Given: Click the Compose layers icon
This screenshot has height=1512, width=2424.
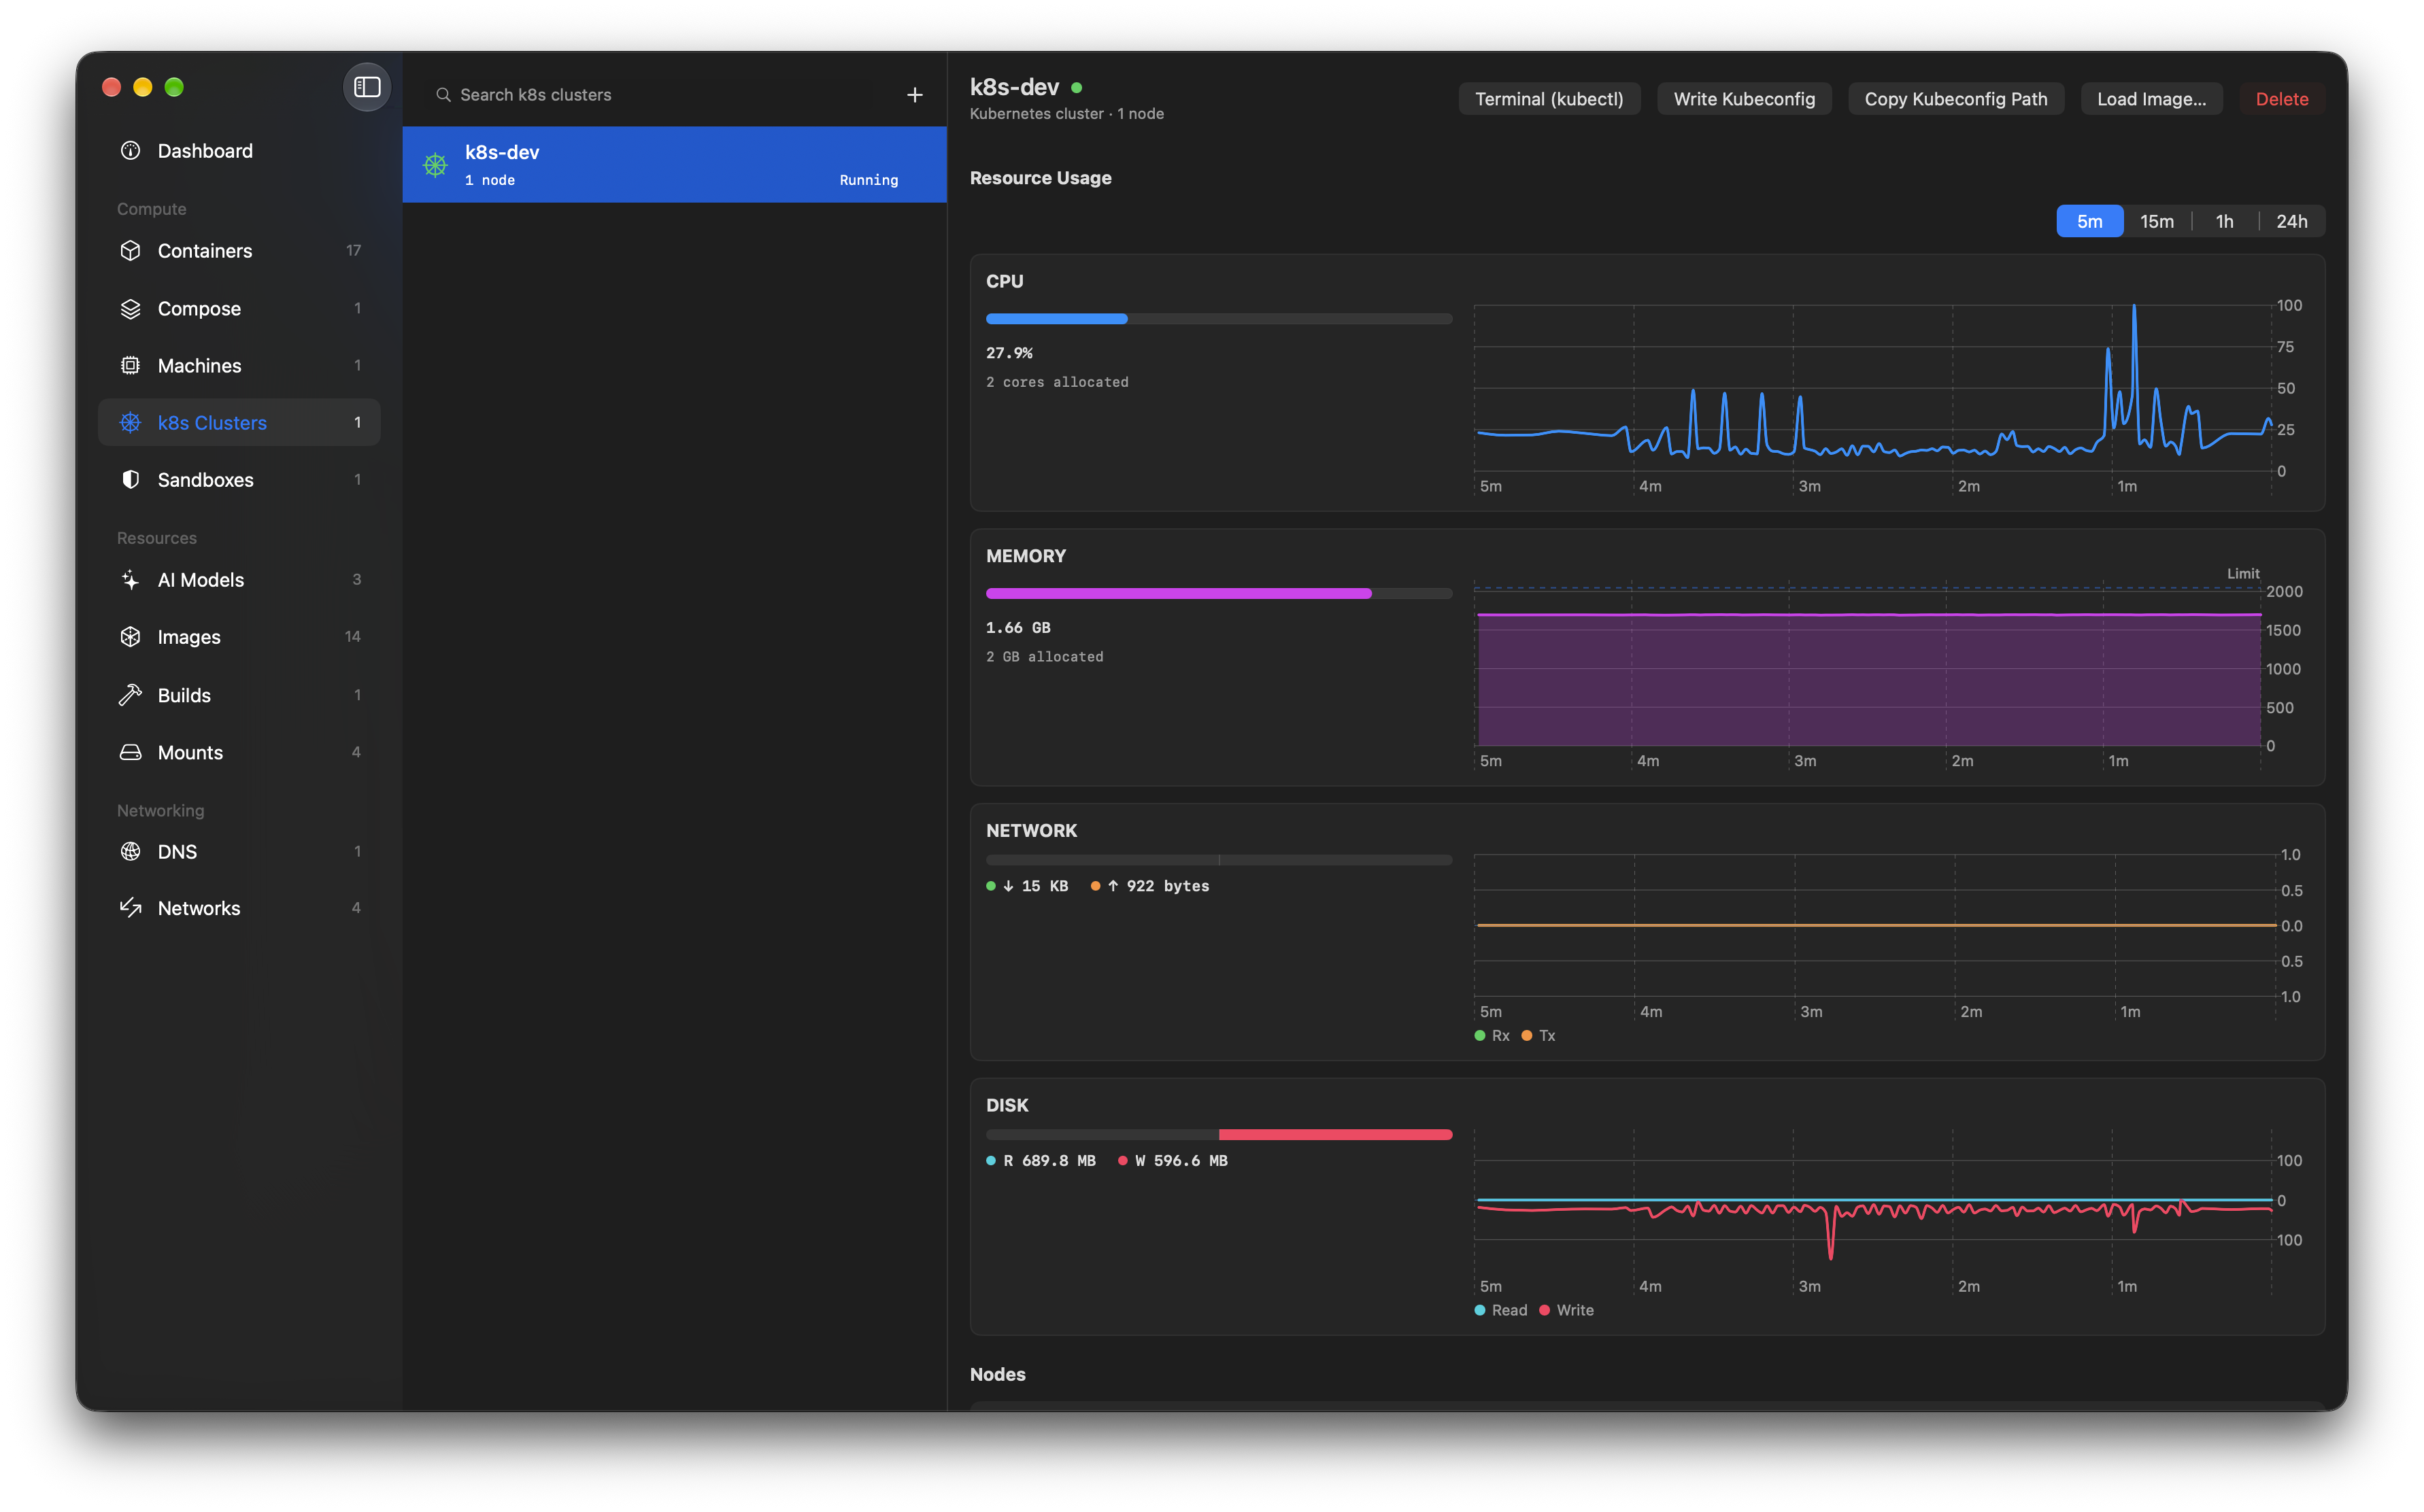Looking at the screenshot, I should (130, 309).
